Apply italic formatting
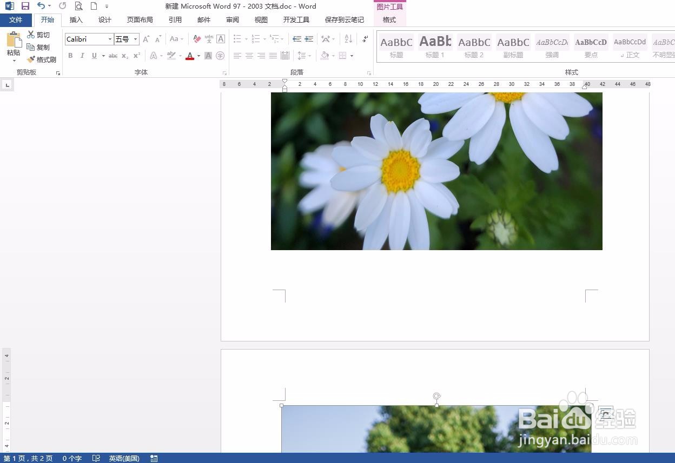 pos(82,56)
